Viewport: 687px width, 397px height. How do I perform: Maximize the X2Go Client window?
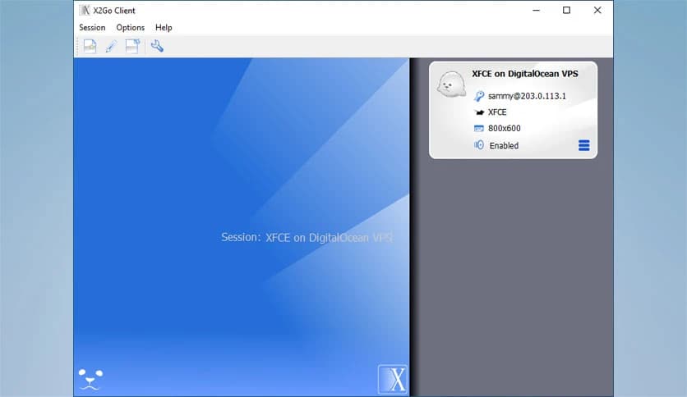point(566,10)
